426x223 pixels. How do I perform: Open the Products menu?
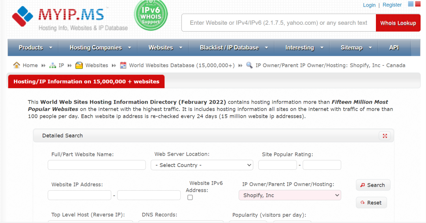pos(31,47)
